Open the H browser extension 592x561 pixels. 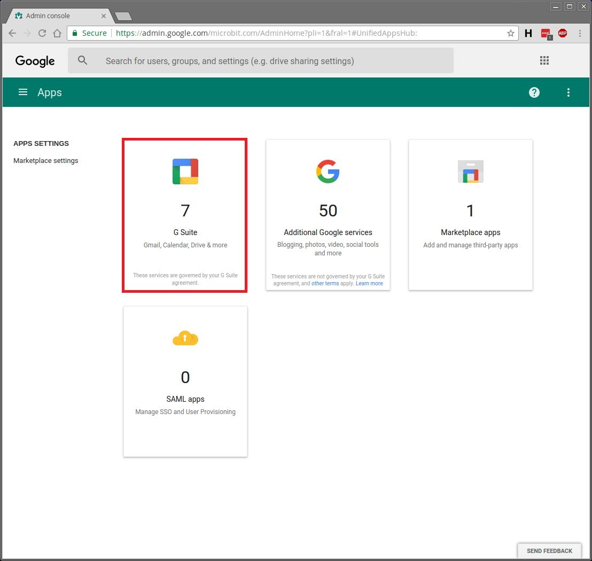click(x=528, y=33)
